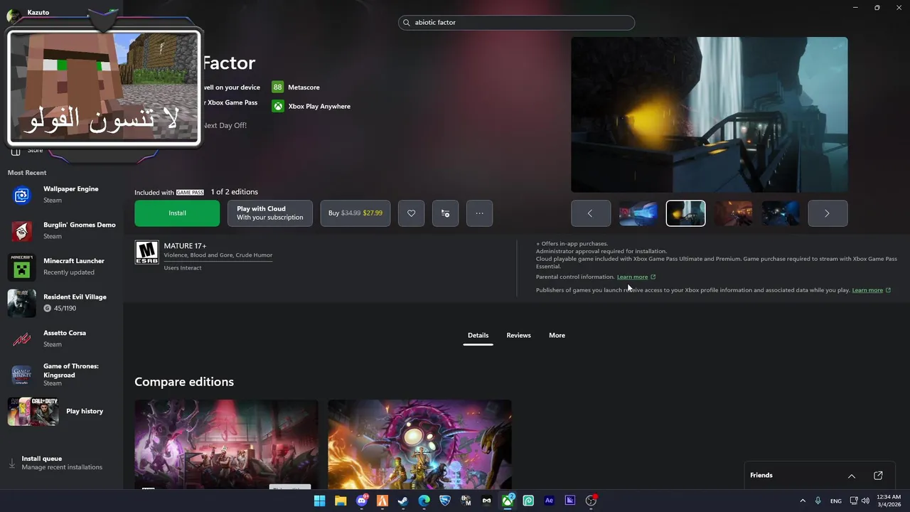
Task: Click the large game screenshot preview
Action: coord(710,114)
